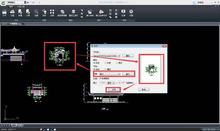
Task: Click the 打印 print button
Action: tap(113, 90)
